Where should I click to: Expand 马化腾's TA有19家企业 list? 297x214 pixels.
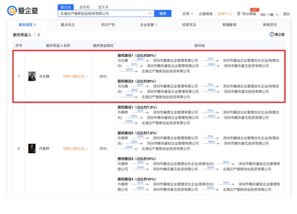tap(75, 76)
